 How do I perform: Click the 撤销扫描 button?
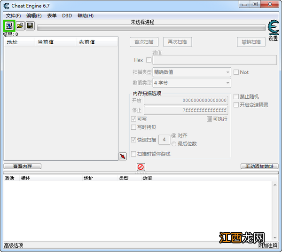tap(251, 42)
